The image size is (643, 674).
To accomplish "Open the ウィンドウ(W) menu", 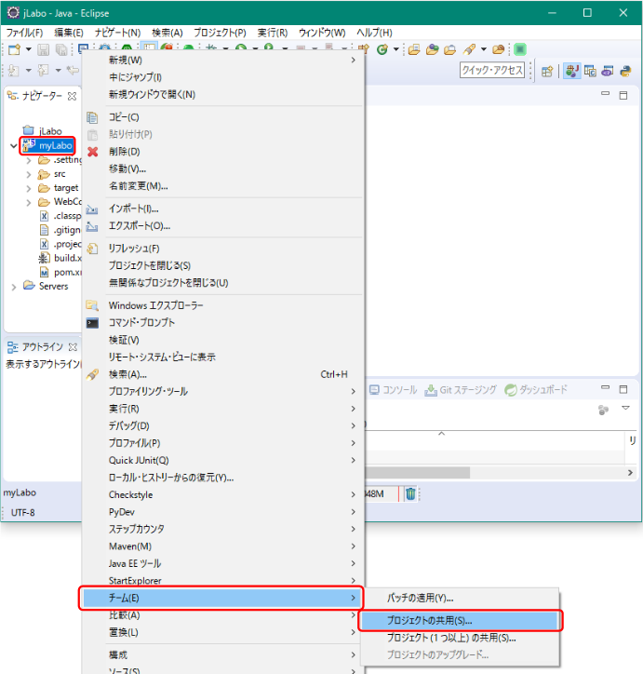I will (x=322, y=33).
